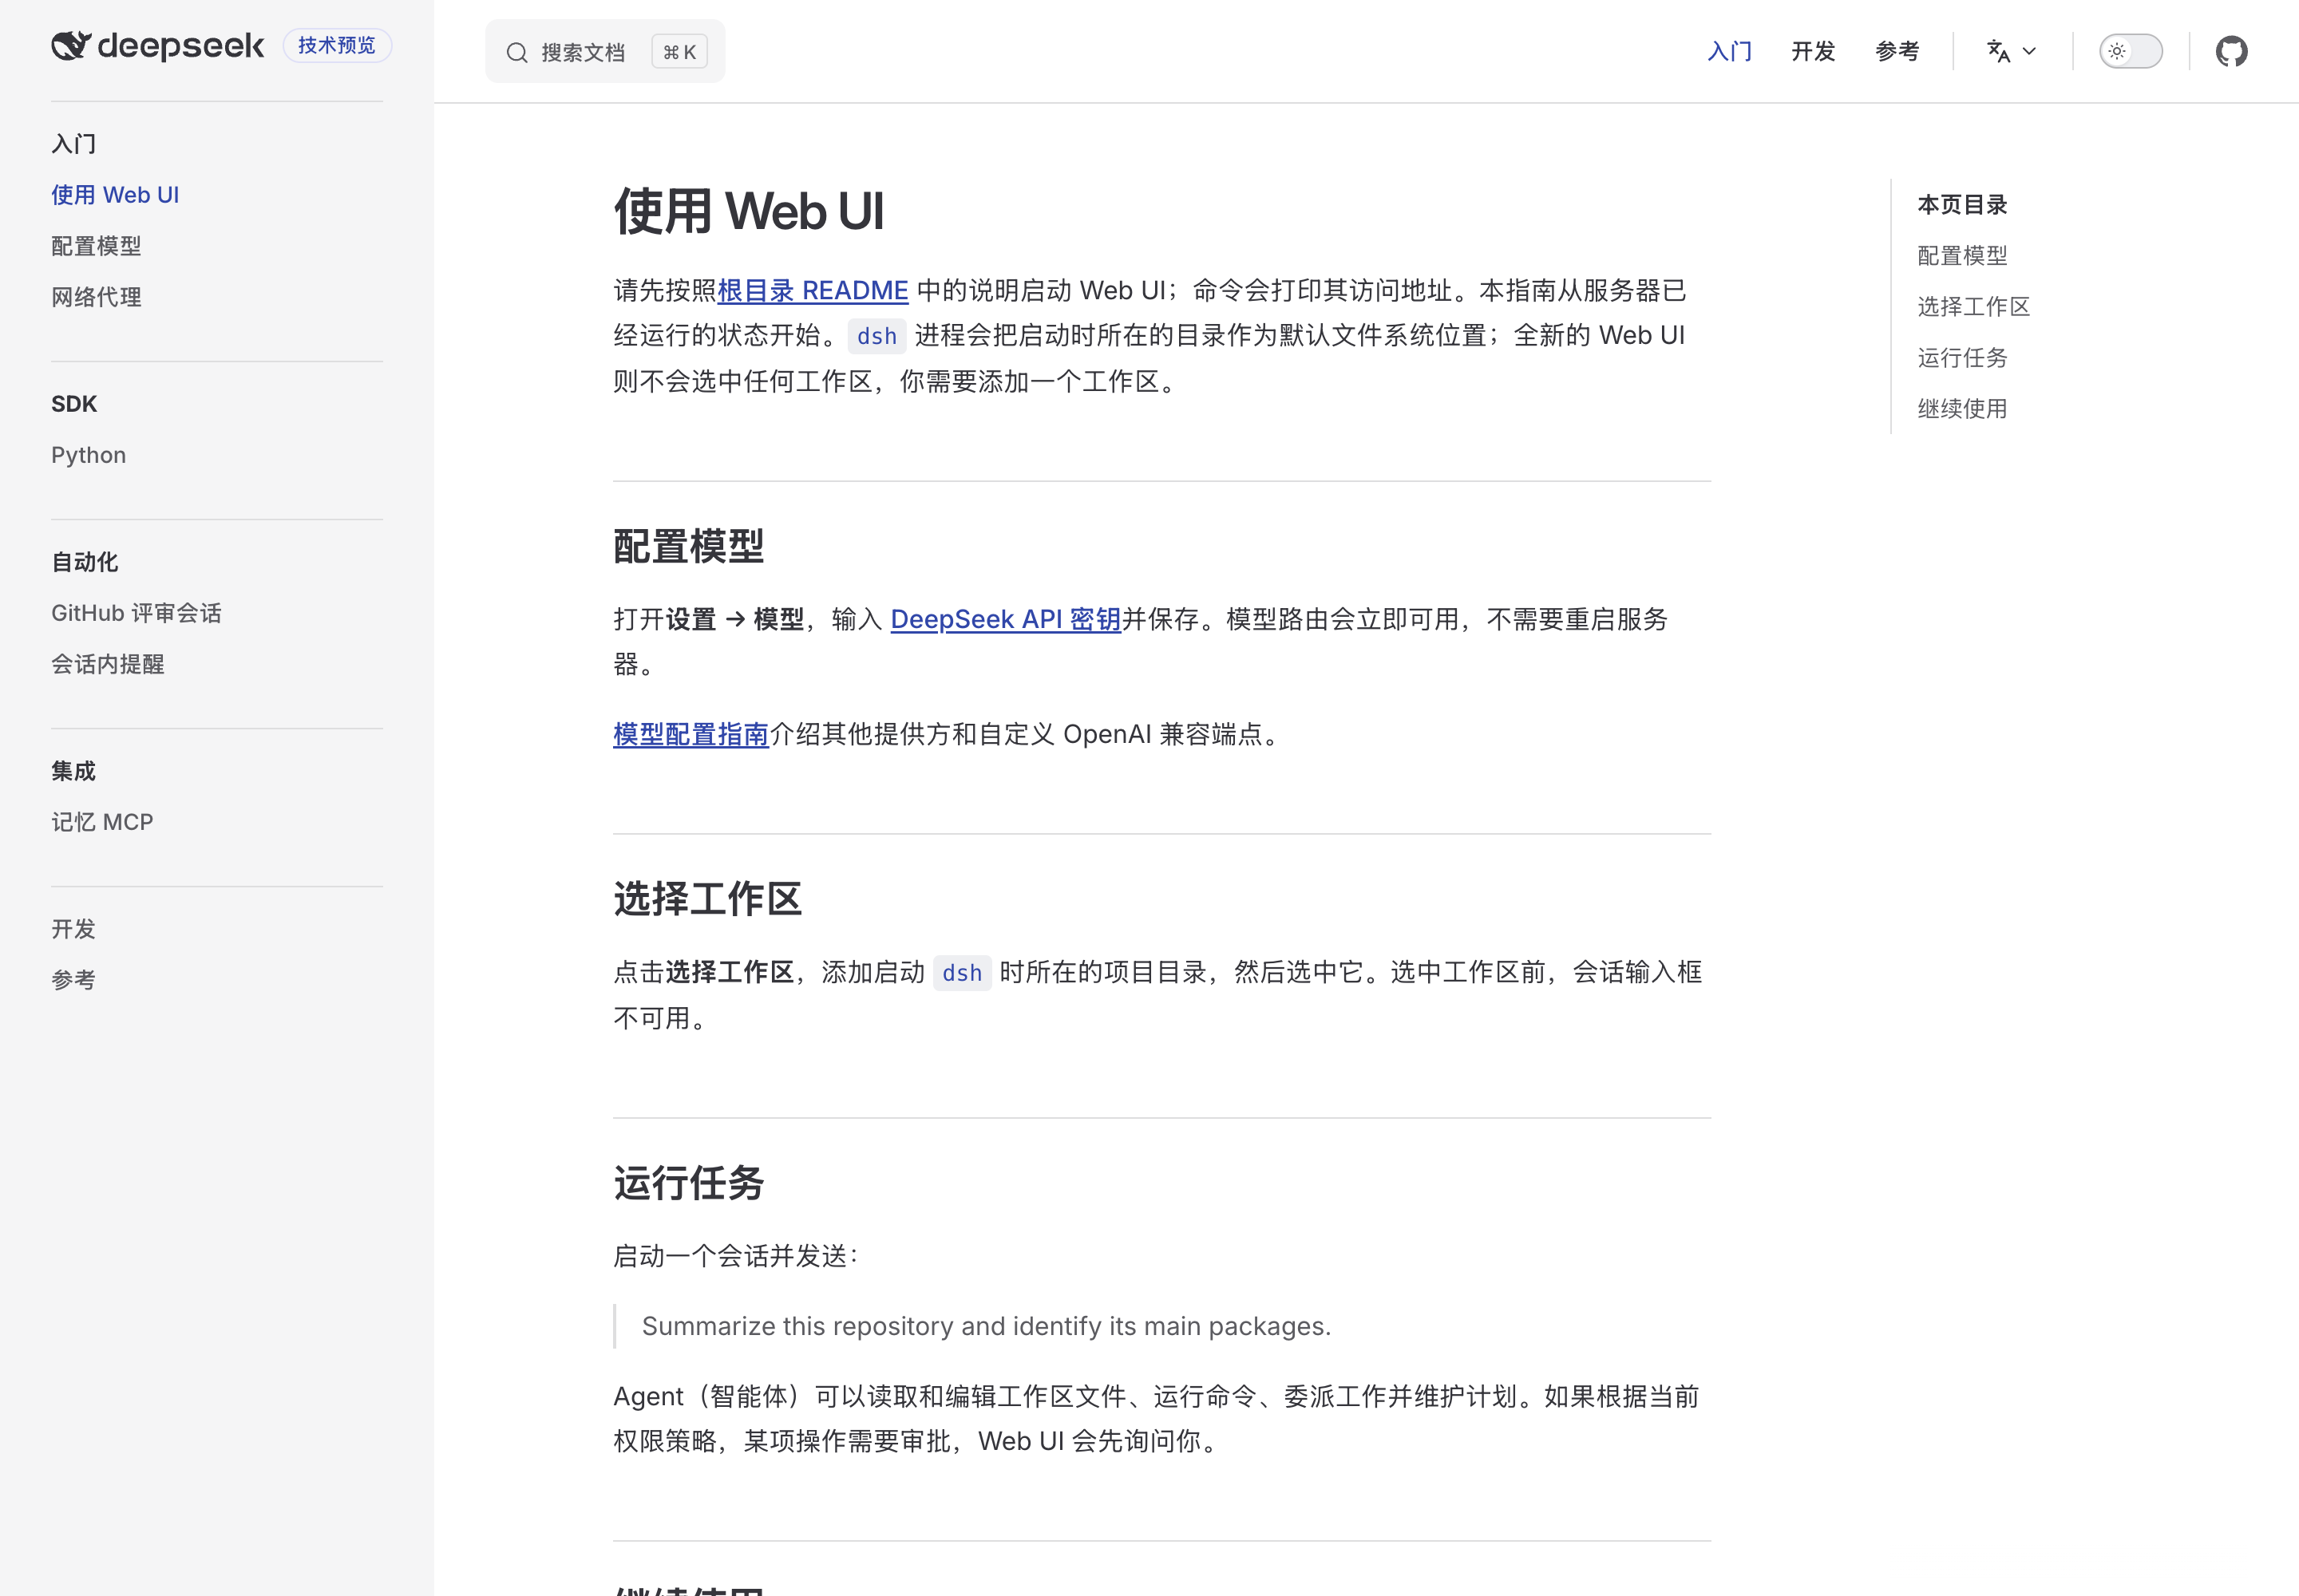Open the 开发 top navigation tab
2299x1596 pixels.
pos(1813,51)
